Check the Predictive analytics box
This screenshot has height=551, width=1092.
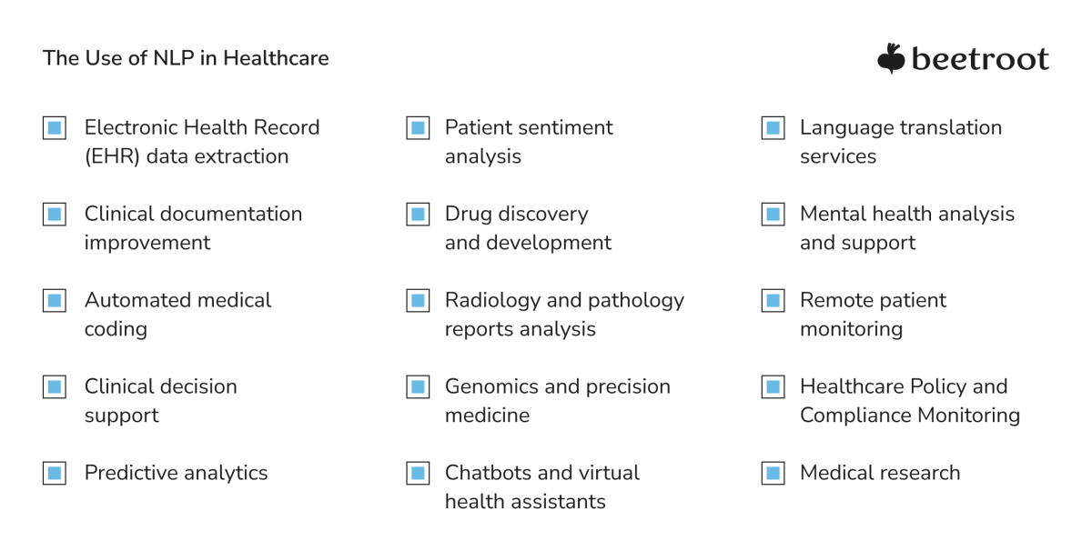[x=55, y=473]
